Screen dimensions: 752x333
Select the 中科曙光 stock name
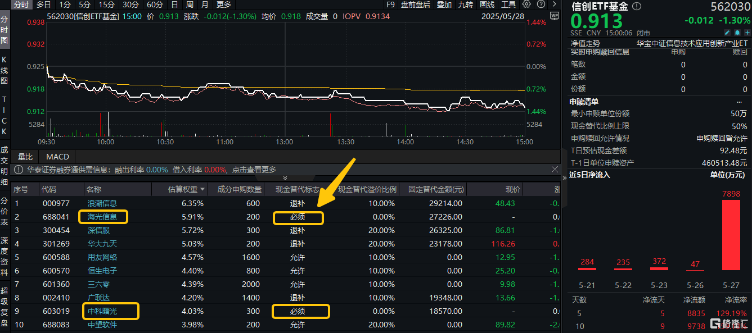click(x=102, y=311)
